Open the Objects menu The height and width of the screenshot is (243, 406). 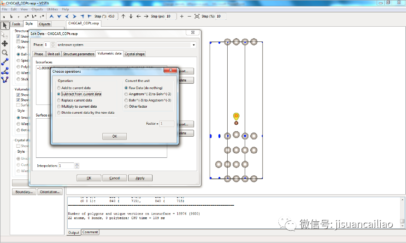pos(37,9)
